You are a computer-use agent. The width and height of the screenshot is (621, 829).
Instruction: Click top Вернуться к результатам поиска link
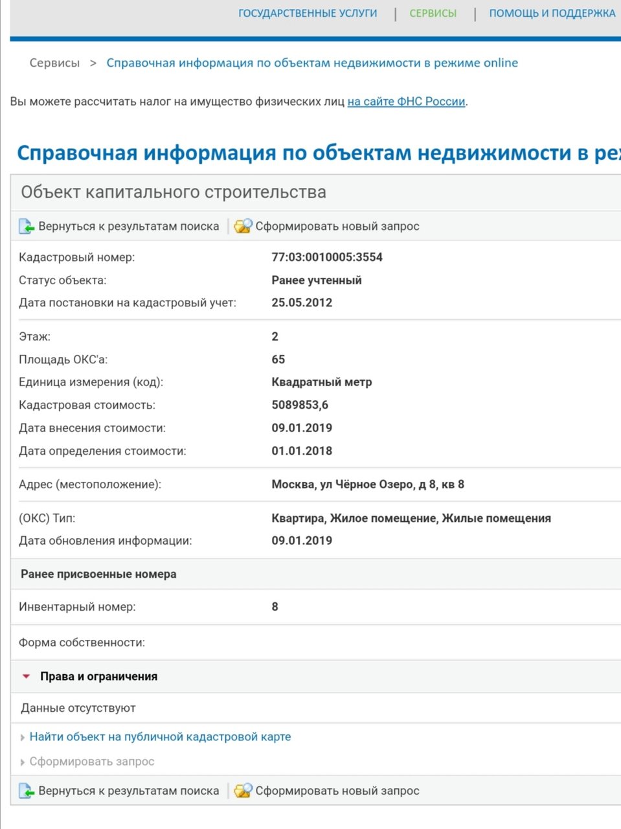(x=129, y=227)
